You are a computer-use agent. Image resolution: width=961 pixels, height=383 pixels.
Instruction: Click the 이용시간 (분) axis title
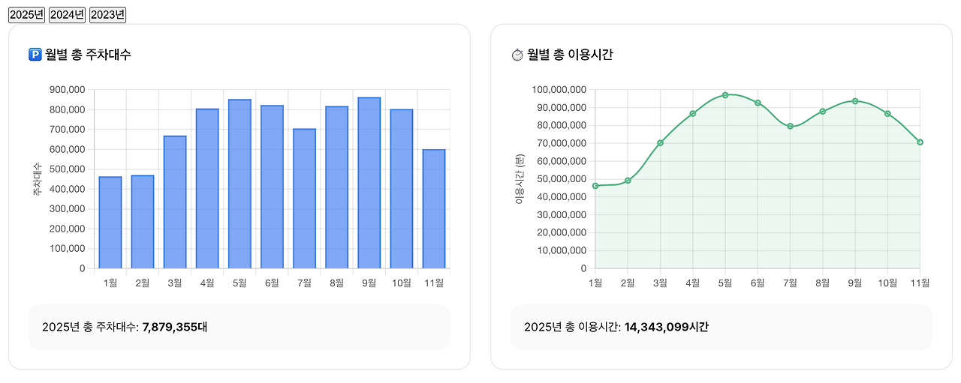coord(519,180)
